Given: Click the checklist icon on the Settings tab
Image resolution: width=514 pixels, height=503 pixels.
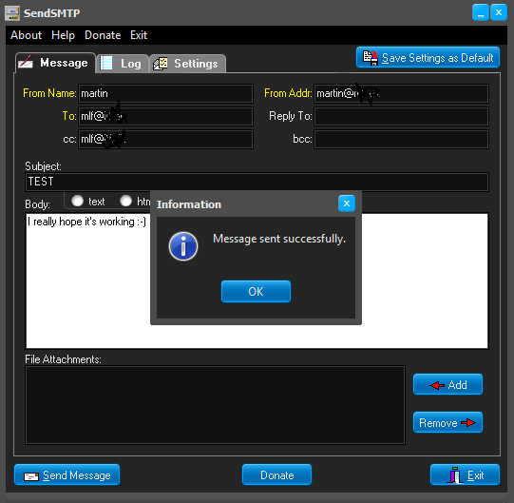Looking at the screenshot, I should click(161, 64).
